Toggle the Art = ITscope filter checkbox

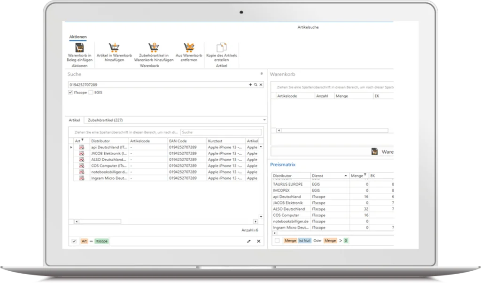click(74, 241)
